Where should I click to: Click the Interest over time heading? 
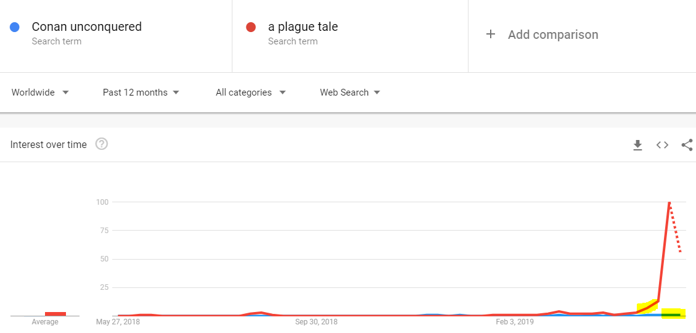click(x=48, y=144)
